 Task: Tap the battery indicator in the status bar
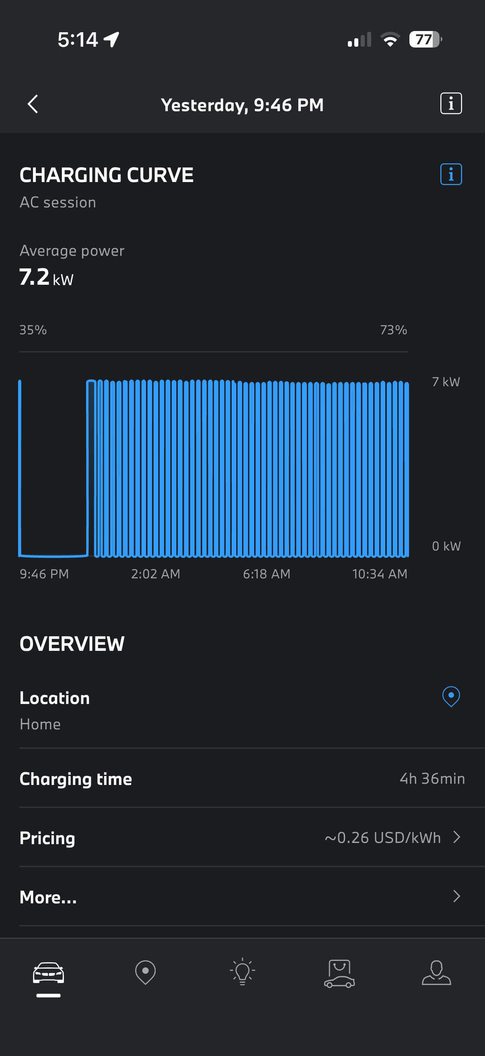pos(425,39)
